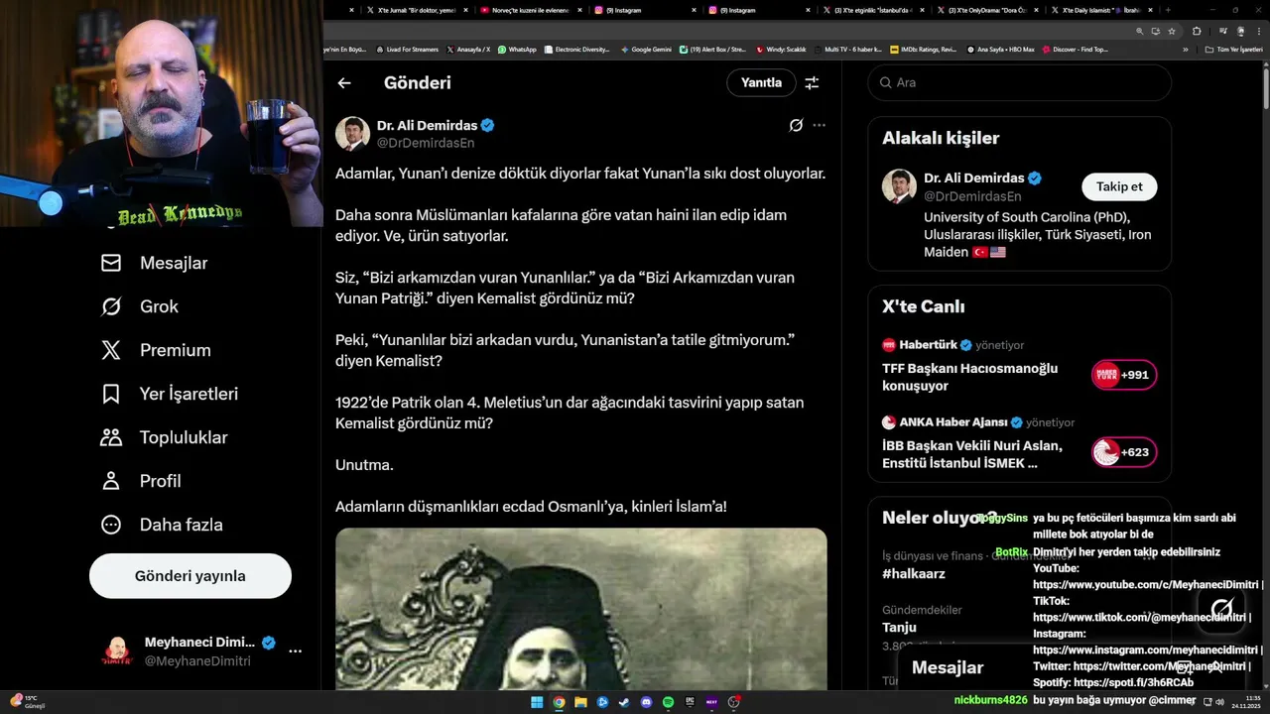Image resolution: width=1270 pixels, height=714 pixels.
Task: Open Windows Start menu
Action: [537, 702]
